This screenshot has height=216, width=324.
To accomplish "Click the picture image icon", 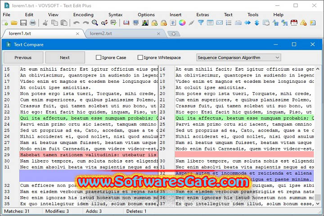I will click(x=145, y=23).
